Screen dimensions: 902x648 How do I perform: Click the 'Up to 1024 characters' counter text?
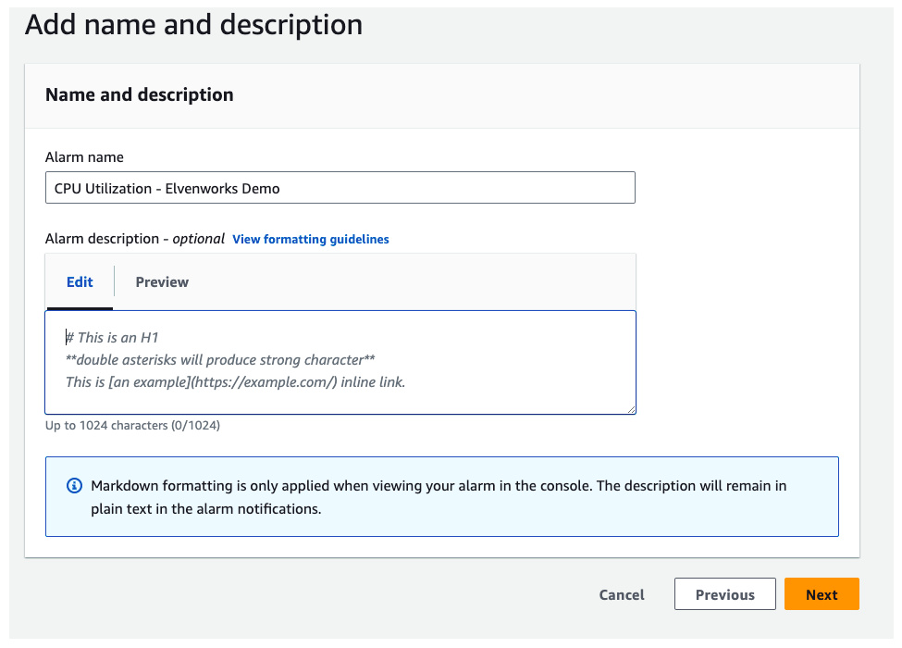pyautogui.click(x=132, y=426)
